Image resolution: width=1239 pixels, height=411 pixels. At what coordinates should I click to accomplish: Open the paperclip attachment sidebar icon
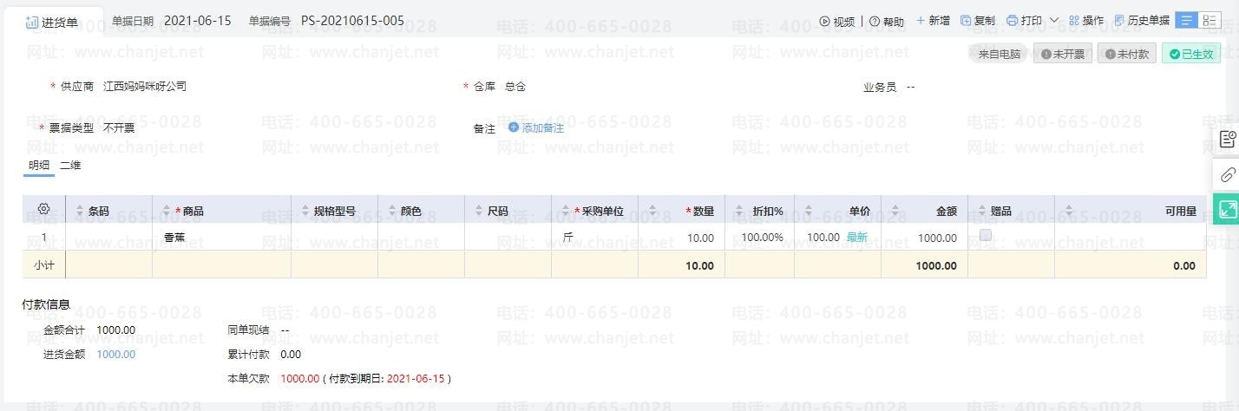1227,175
